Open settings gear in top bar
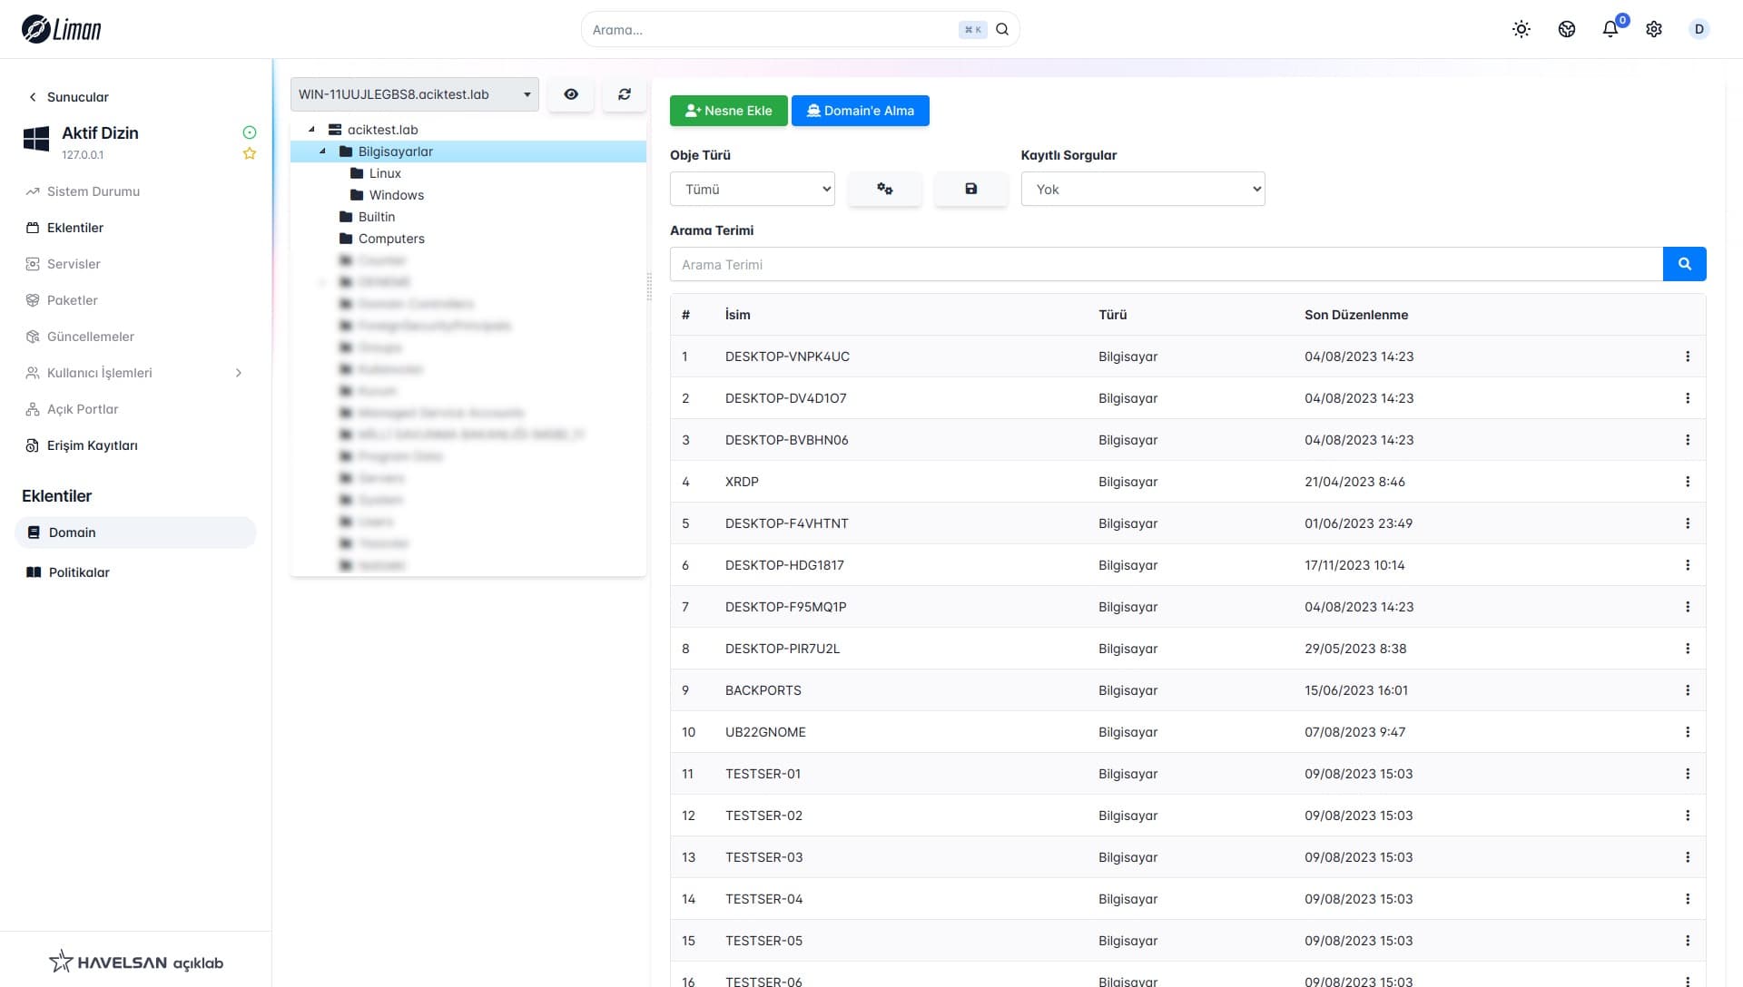The height and width of the screenshot is (987, 1743). (1654, 29)
